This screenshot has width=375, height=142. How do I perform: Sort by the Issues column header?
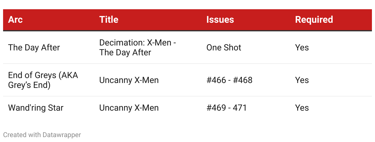(x=220, y=20)
